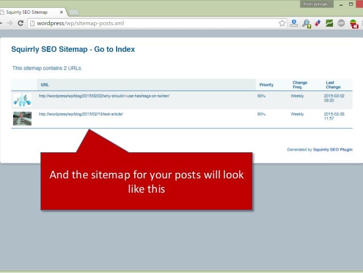
Task: Click the grey round extension icon
Action: tap(341, 23)
